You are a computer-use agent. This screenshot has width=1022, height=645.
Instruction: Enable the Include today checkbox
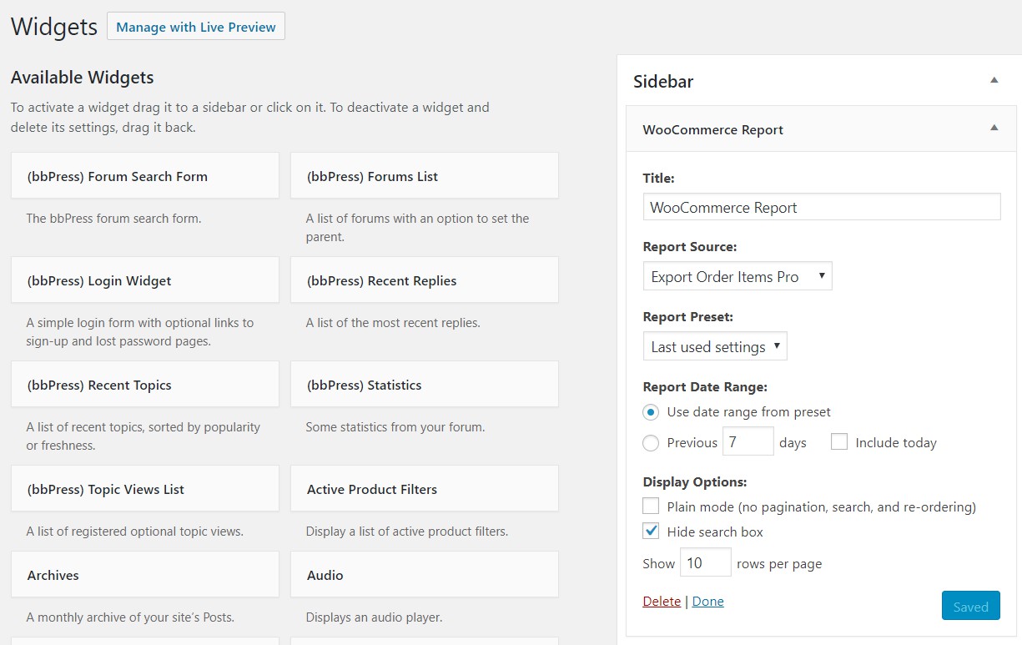click(839, 442)
